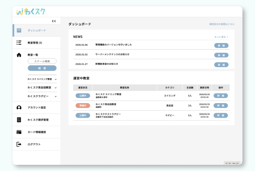Image resolution: width=255 pixels, height=174 pixels.
Task: Click the home icon beside 教室一覧
Action: tap(19, 55)
